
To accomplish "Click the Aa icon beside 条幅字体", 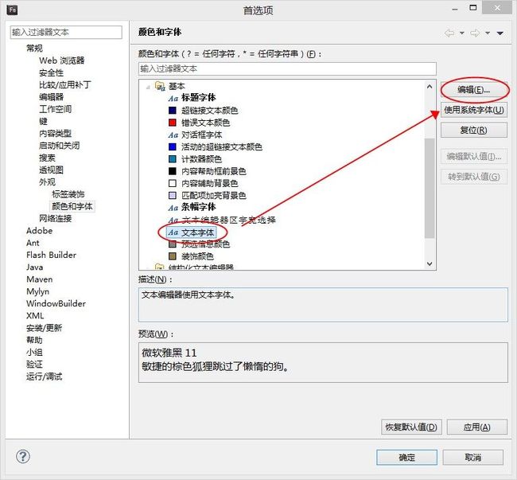I will point(173,208).
